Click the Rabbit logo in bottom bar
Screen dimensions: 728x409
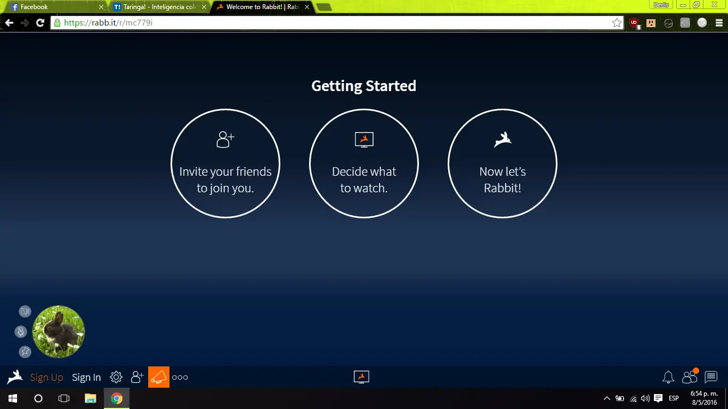point(15,377)
